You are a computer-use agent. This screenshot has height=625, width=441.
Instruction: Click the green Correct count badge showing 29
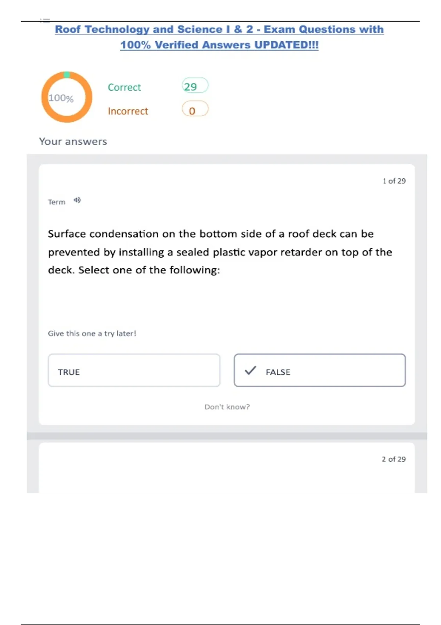point(195,86)
